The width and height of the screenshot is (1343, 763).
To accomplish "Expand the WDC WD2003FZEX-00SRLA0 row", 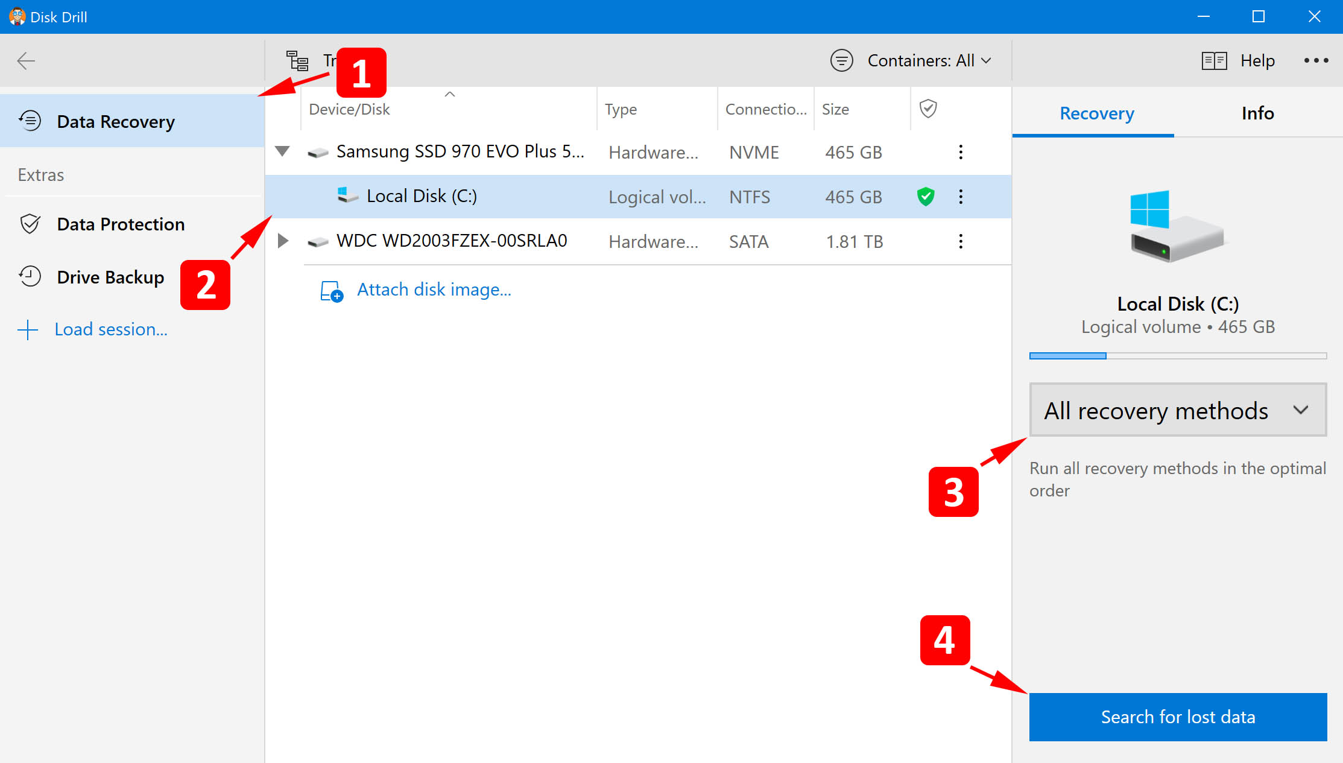I will point(282,241).
